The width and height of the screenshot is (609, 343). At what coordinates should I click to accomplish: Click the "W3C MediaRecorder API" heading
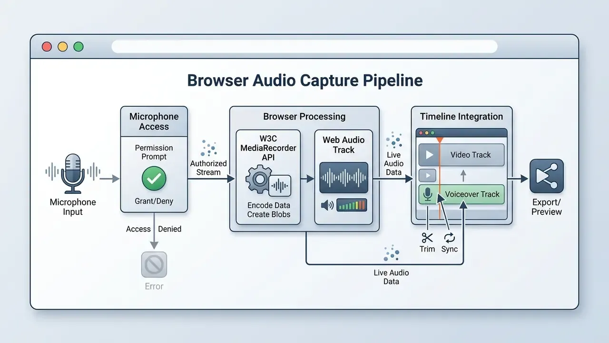coord(268,148)
